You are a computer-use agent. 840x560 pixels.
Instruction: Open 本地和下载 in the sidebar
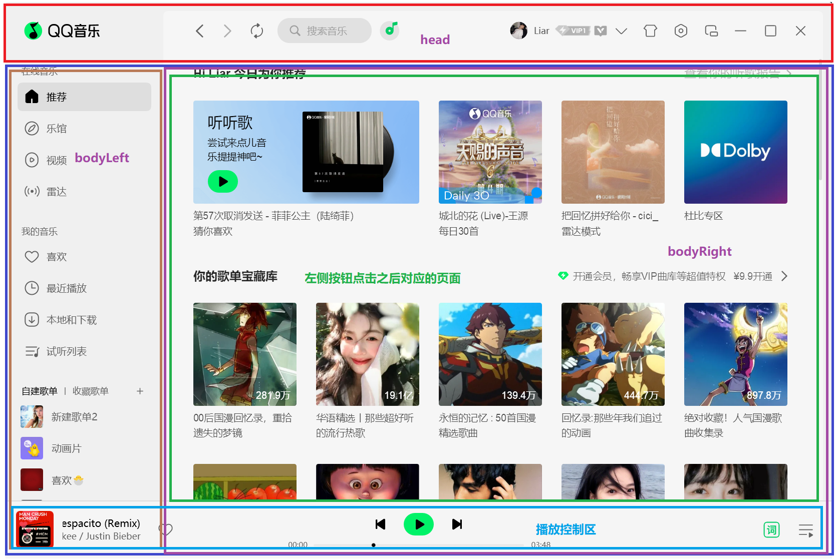tap(84, 320)
